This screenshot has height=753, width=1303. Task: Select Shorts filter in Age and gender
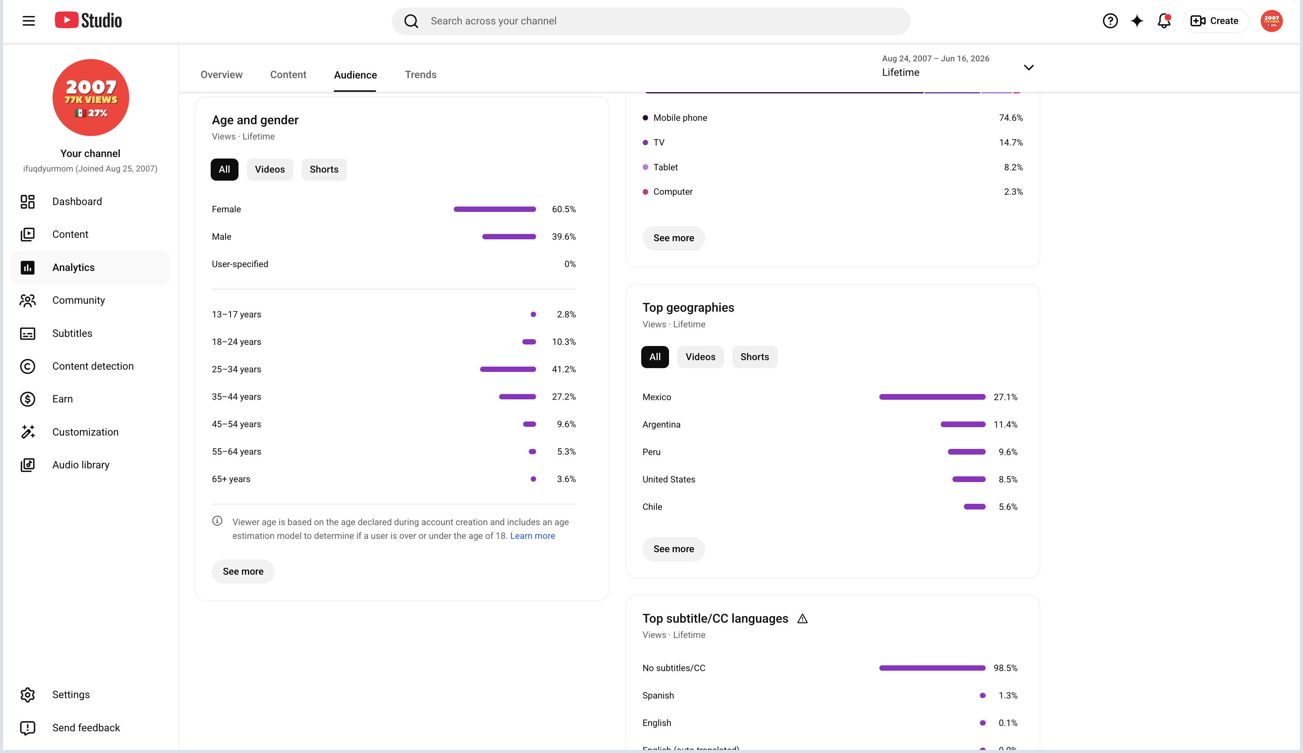(324, 170)
